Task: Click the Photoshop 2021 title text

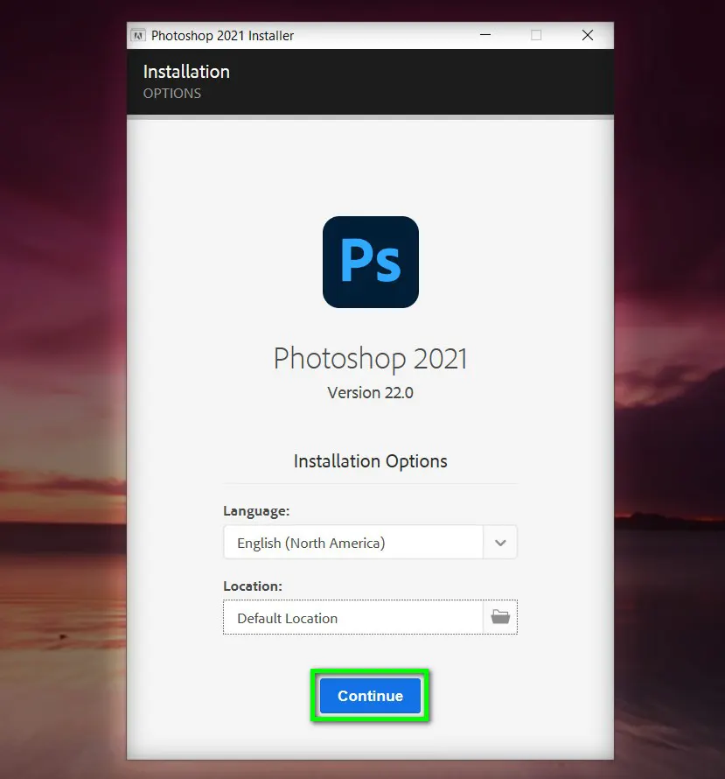Action: (x=370, y=358)
